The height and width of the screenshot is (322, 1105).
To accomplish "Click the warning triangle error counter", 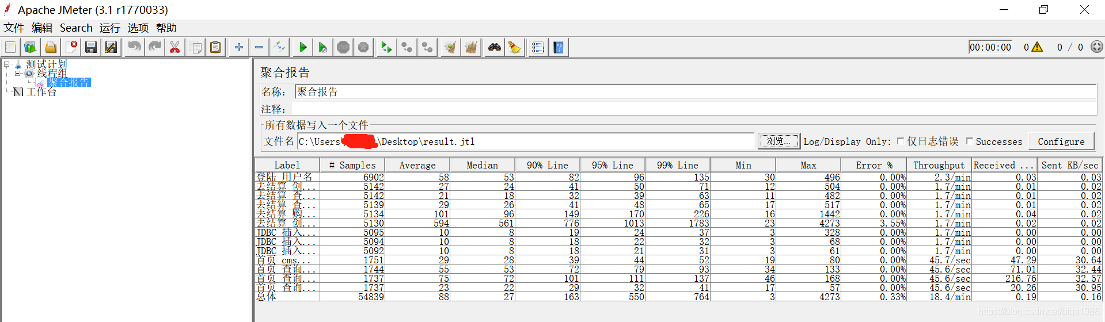I will point(1037,47).
